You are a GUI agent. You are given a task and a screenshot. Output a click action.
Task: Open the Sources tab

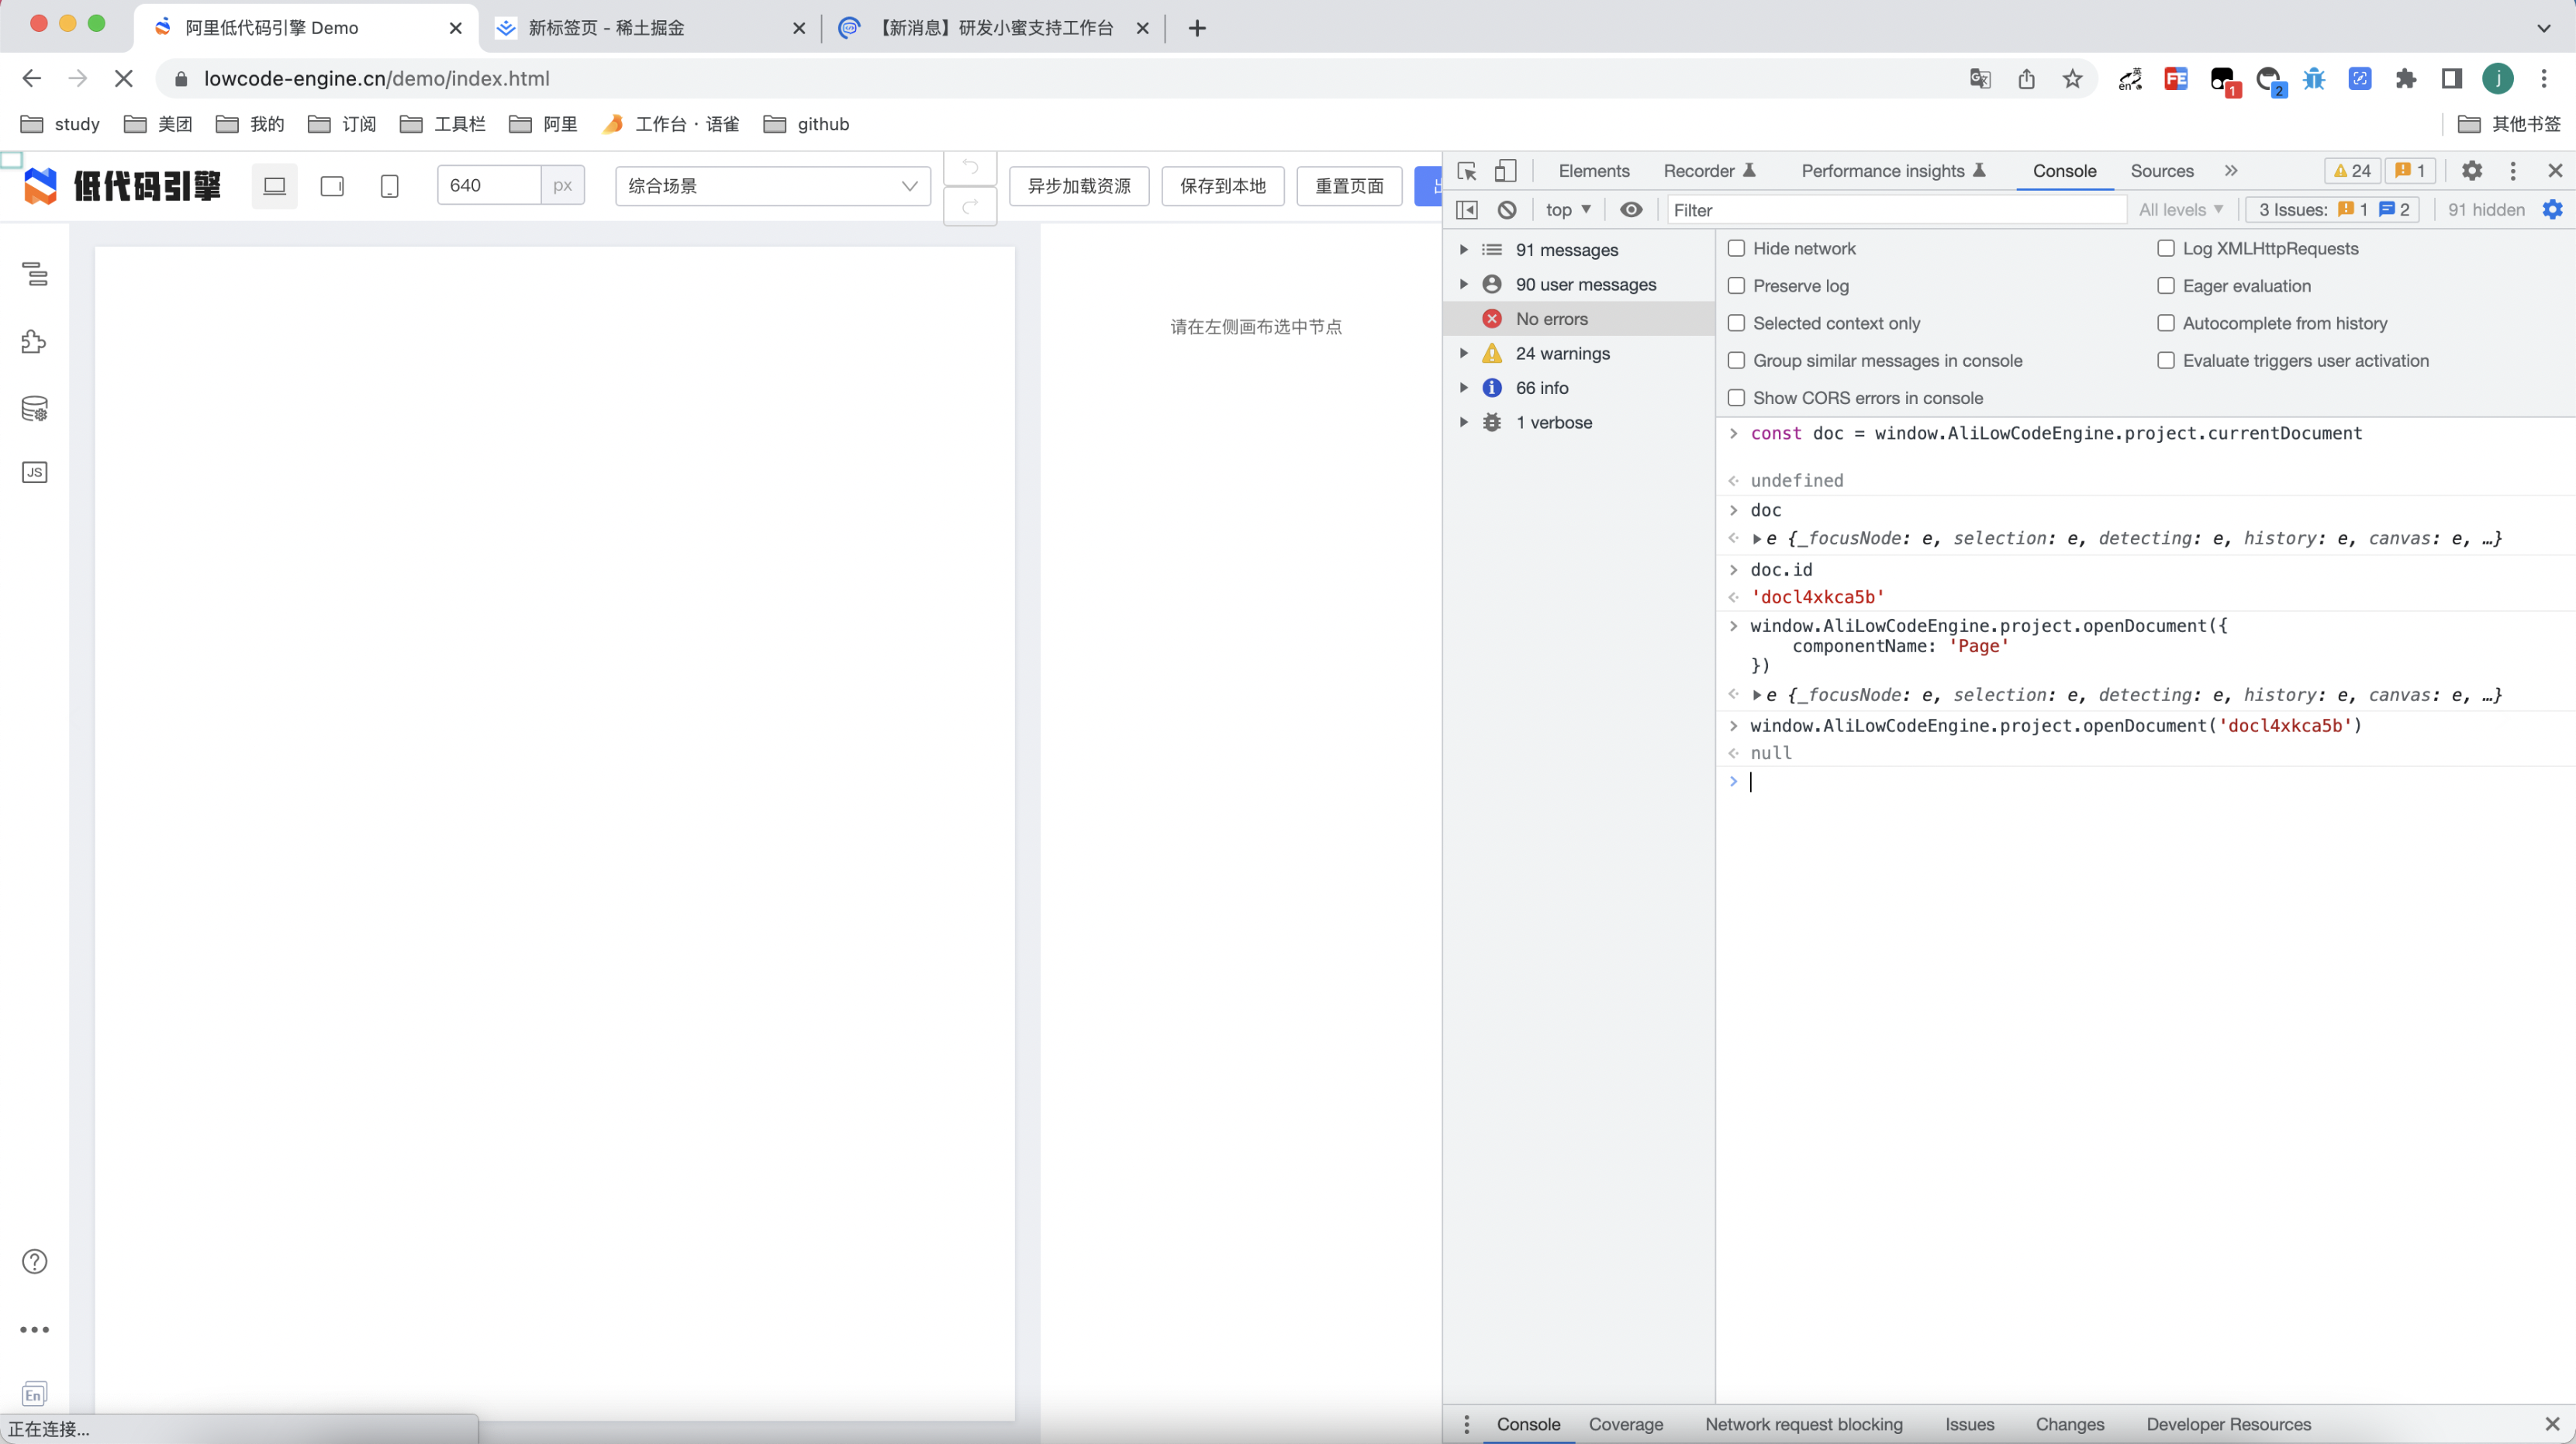pos(2161,171)
